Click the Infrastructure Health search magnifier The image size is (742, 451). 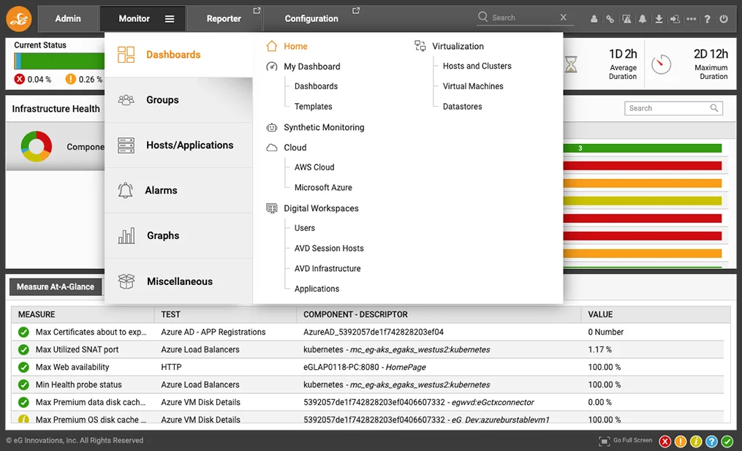pyautogui.click(x=714, y=108)
